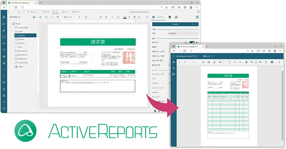The height and width of the screenshot is (149, 286).
Task: Open the hamburger menu in designer sidebar
Action: pyautogui.click(x=4, y=17)
